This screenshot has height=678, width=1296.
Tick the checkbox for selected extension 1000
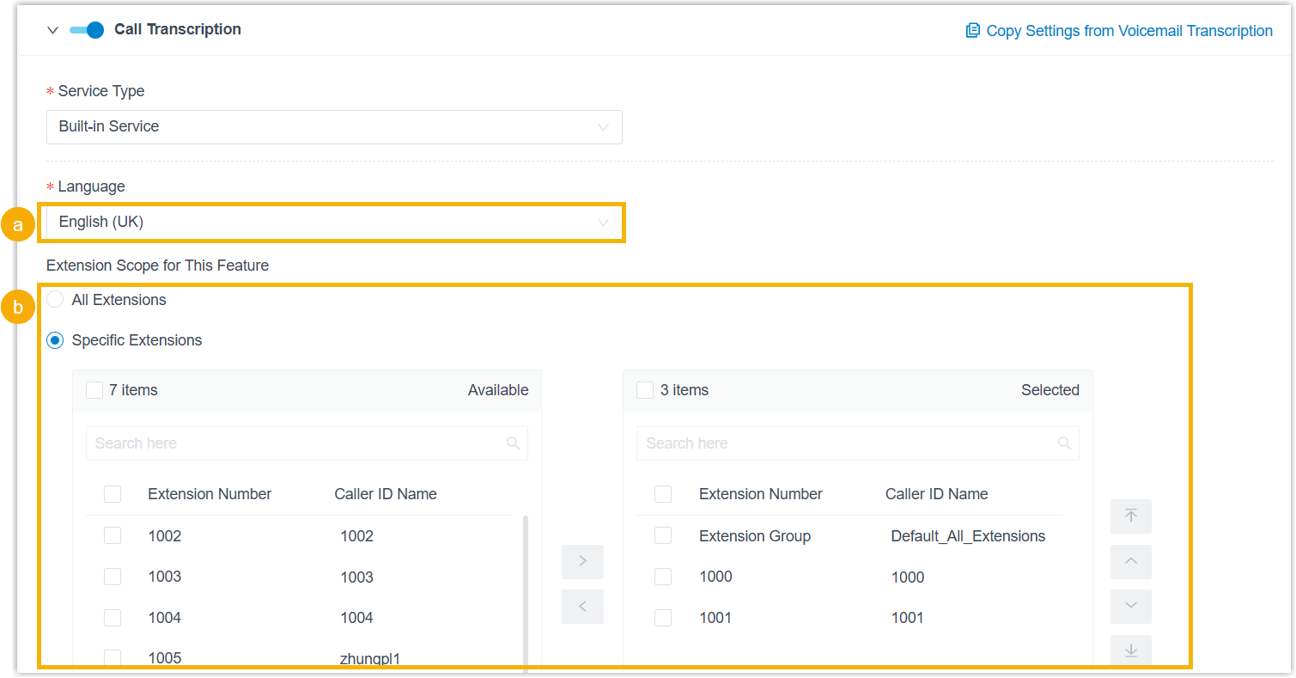pyautogui.click(x=663, y=577)
